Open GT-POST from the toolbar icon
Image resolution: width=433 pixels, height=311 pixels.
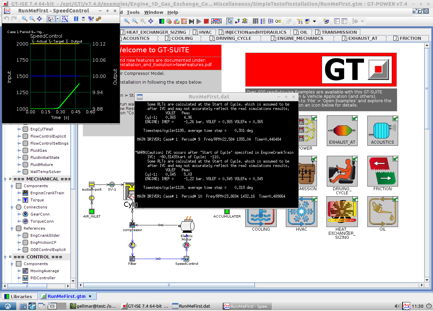[216, 21]
